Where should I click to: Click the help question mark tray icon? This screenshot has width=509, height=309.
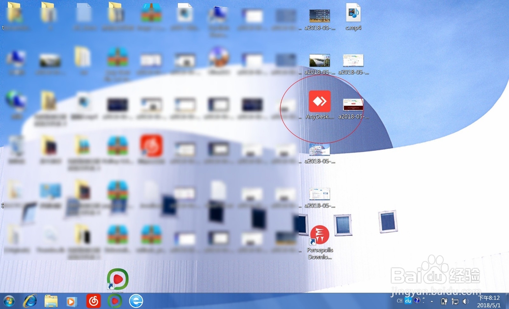[417, 300]
